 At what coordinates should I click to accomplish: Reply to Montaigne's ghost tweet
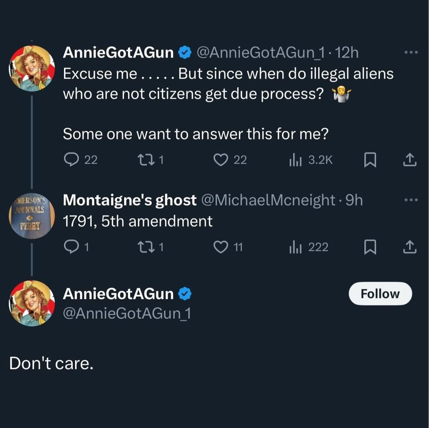[71, 247]
